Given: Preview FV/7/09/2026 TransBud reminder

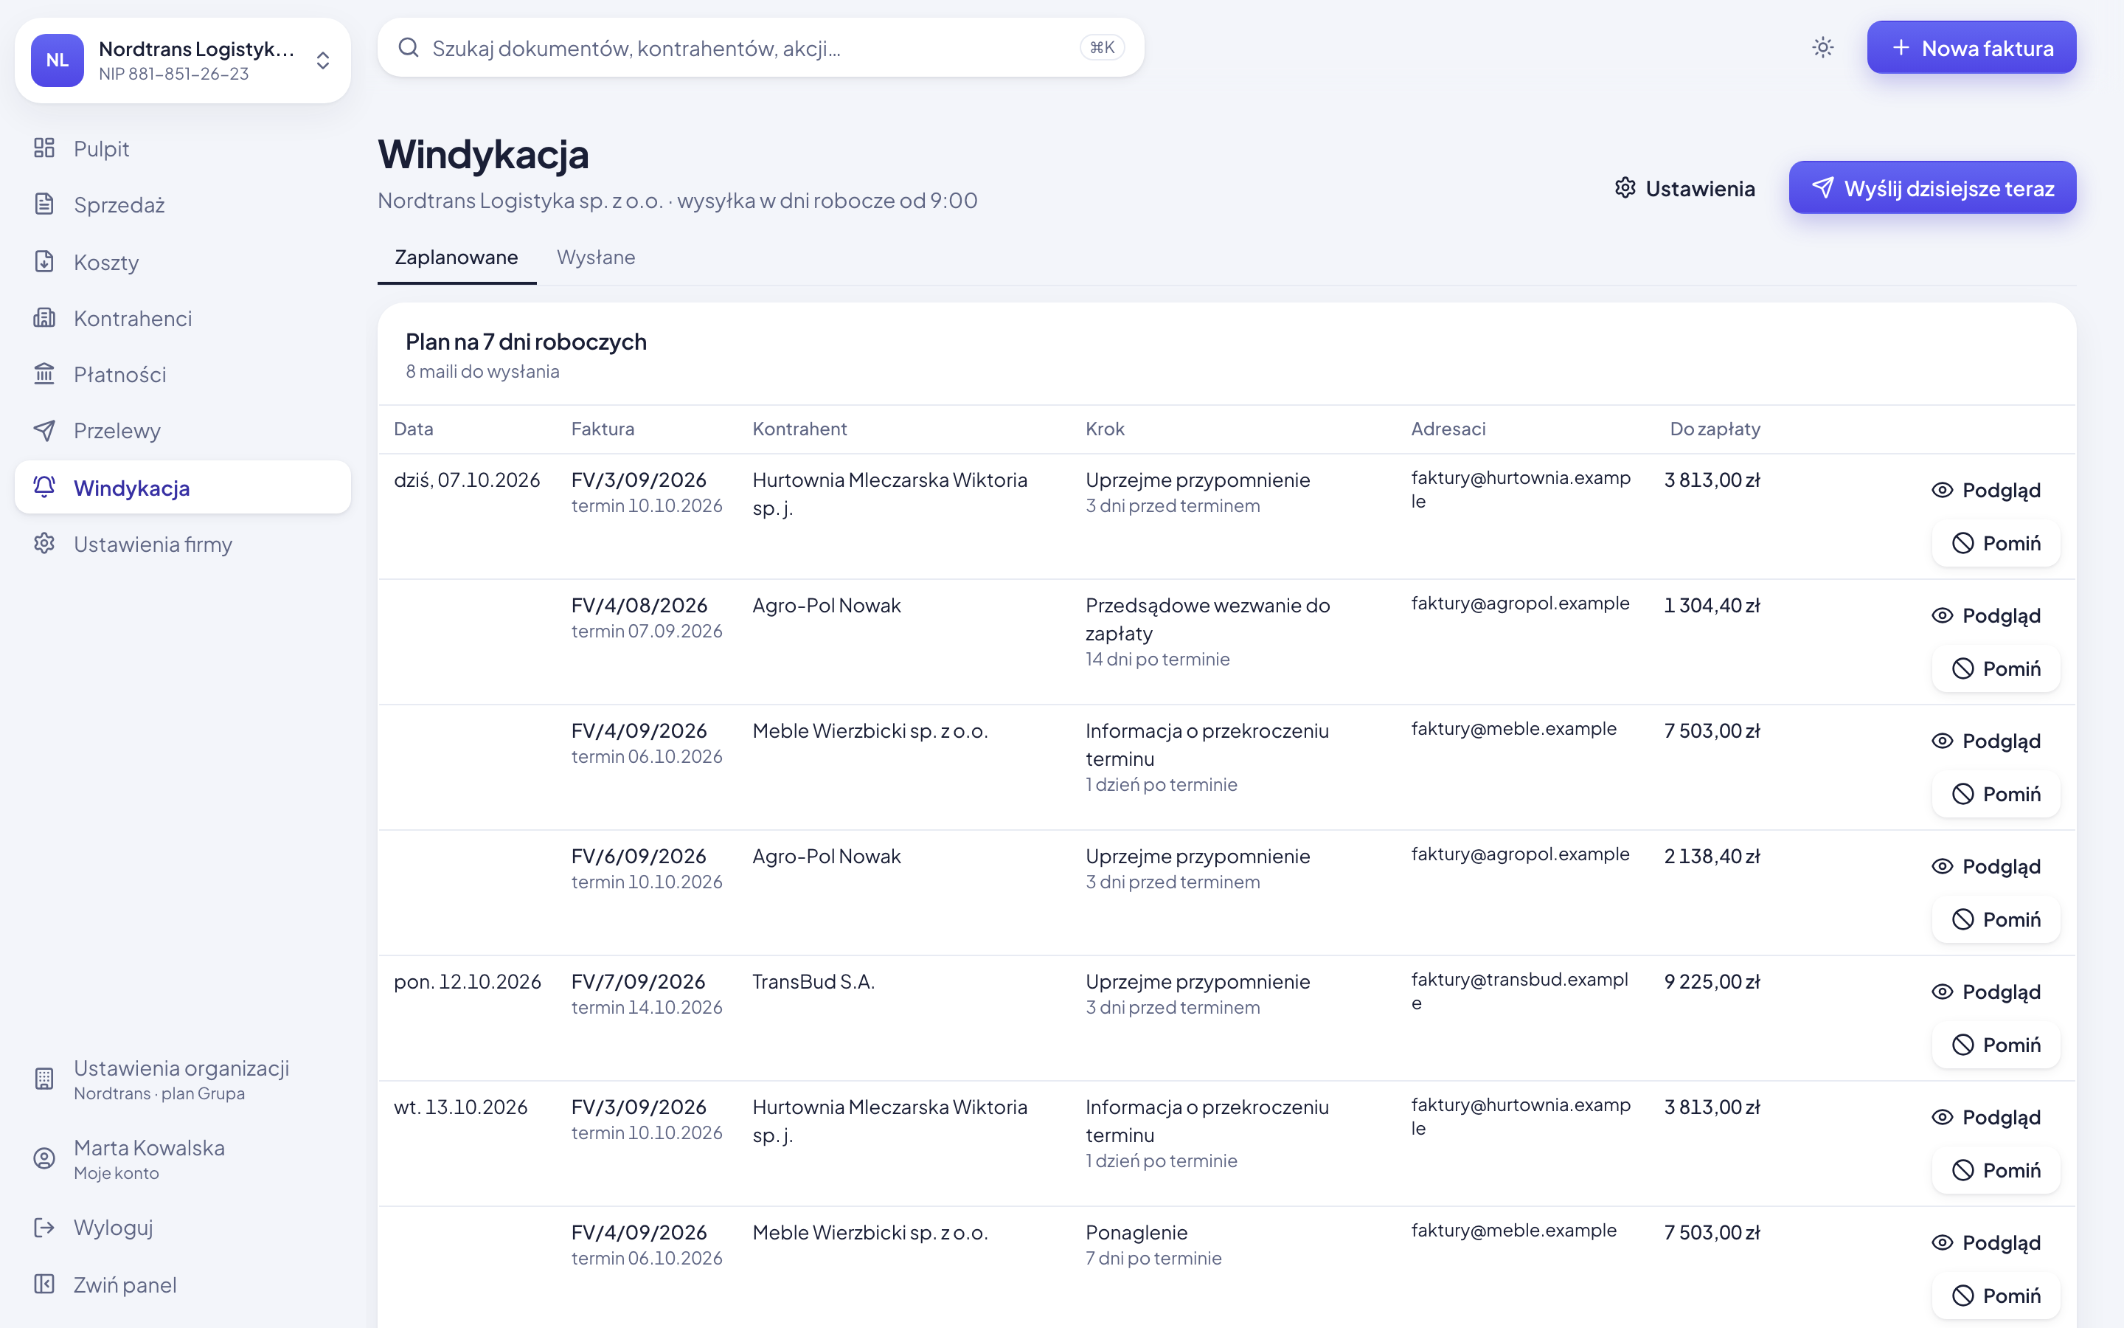Looking at the screenshot, I should tap(1986, 992).
